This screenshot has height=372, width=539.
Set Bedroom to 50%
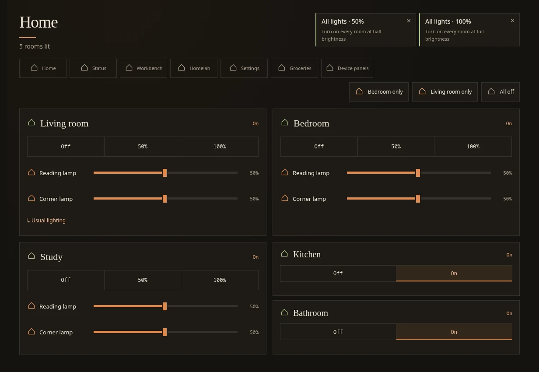coord(396,147)
